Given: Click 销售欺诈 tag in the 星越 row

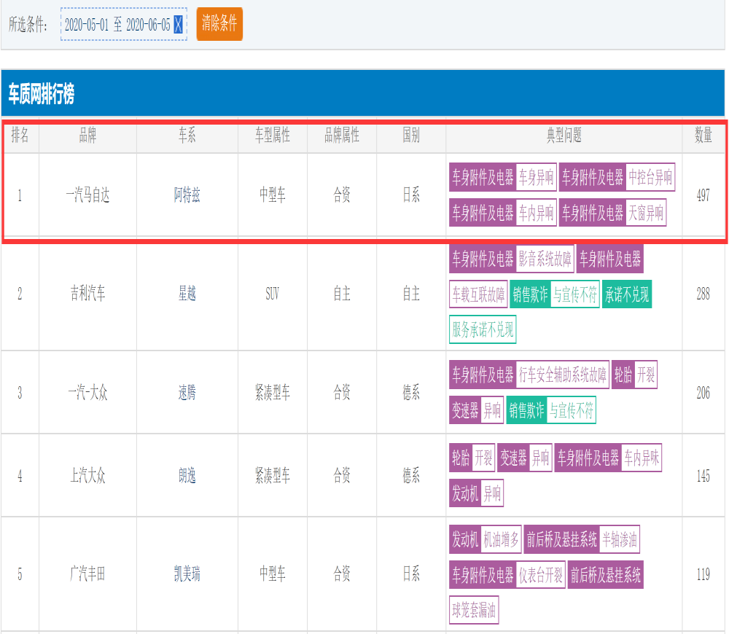Looking at the screenshot, I should pos(530,294).
